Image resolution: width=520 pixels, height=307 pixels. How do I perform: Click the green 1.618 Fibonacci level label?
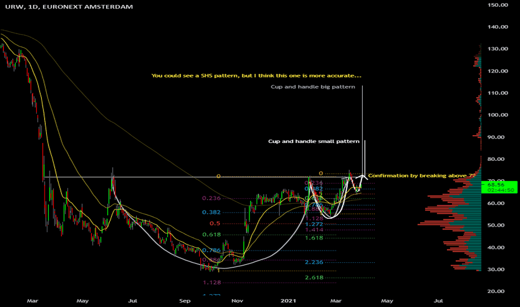pos(314,238)
